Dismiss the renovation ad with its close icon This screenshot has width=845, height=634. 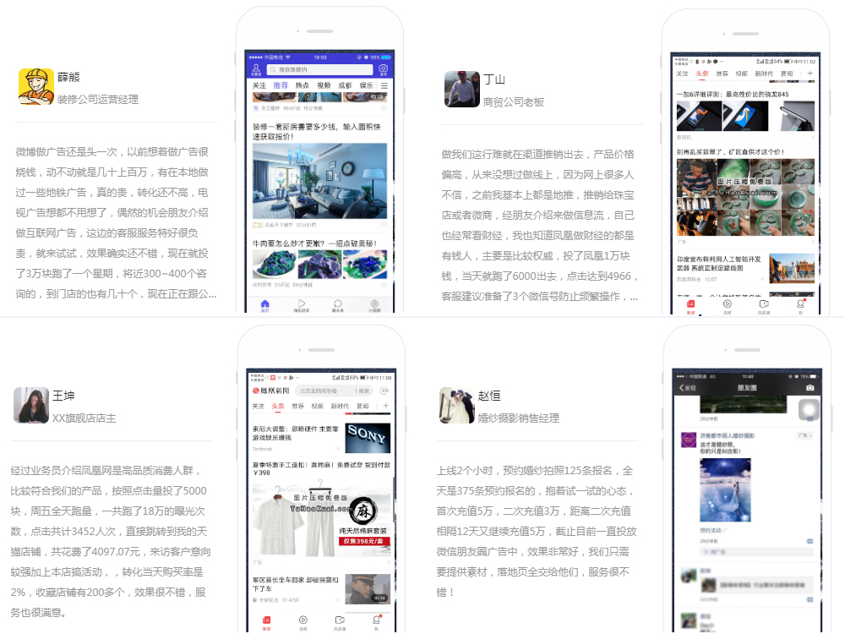(384, 224)
